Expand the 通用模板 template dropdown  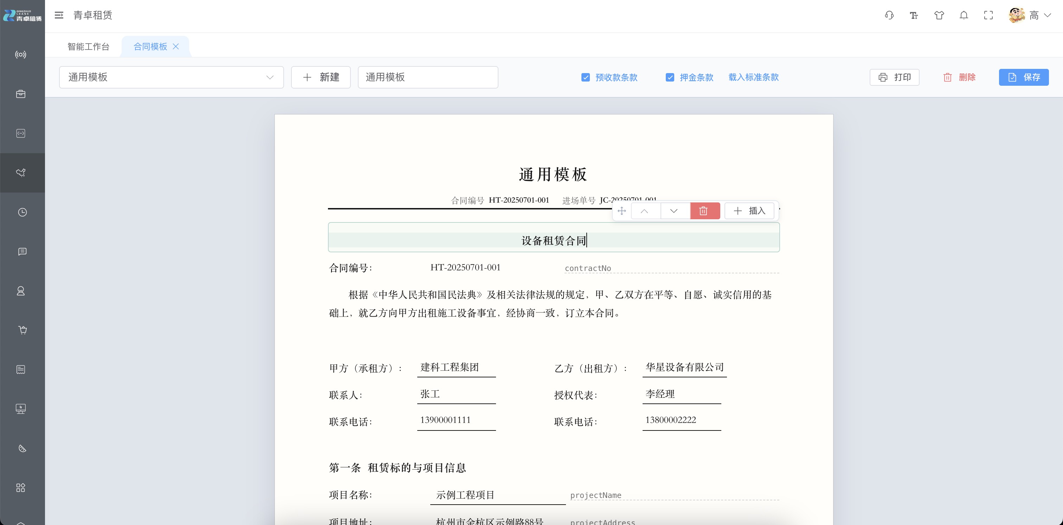[x=171, y=77]
